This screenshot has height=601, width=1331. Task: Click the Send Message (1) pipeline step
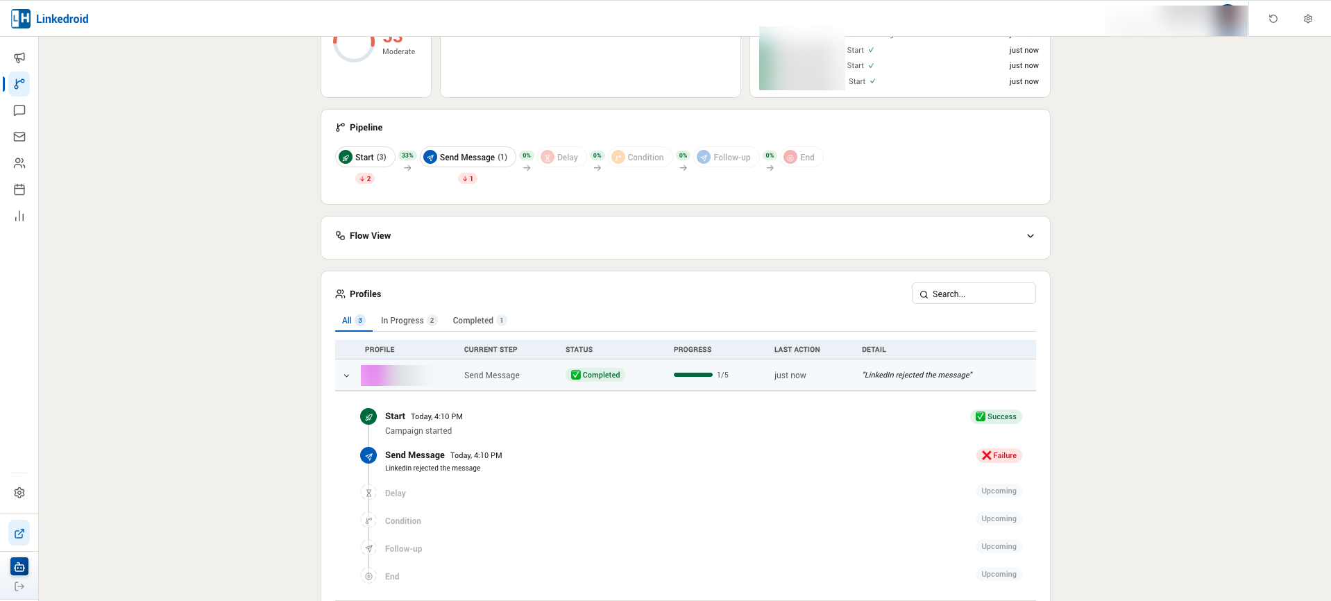468,158
